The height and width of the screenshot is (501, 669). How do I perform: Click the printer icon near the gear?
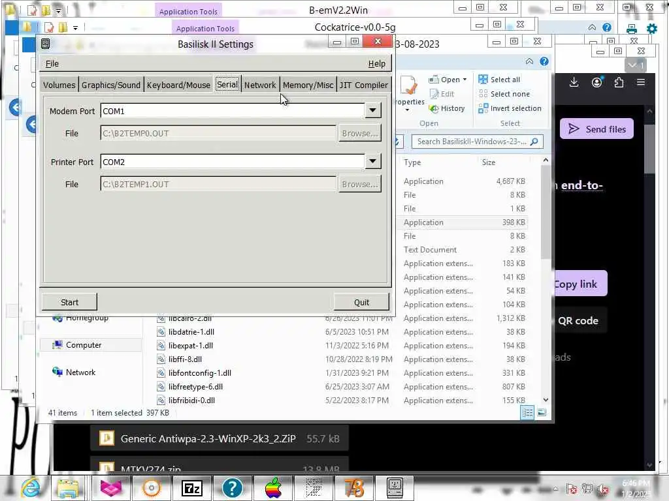[x=632, y=29]
